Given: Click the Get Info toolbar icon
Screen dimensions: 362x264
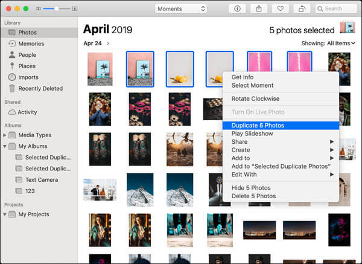Looking at the screenshot, I should pyautogui.click(x=237, y=9).
